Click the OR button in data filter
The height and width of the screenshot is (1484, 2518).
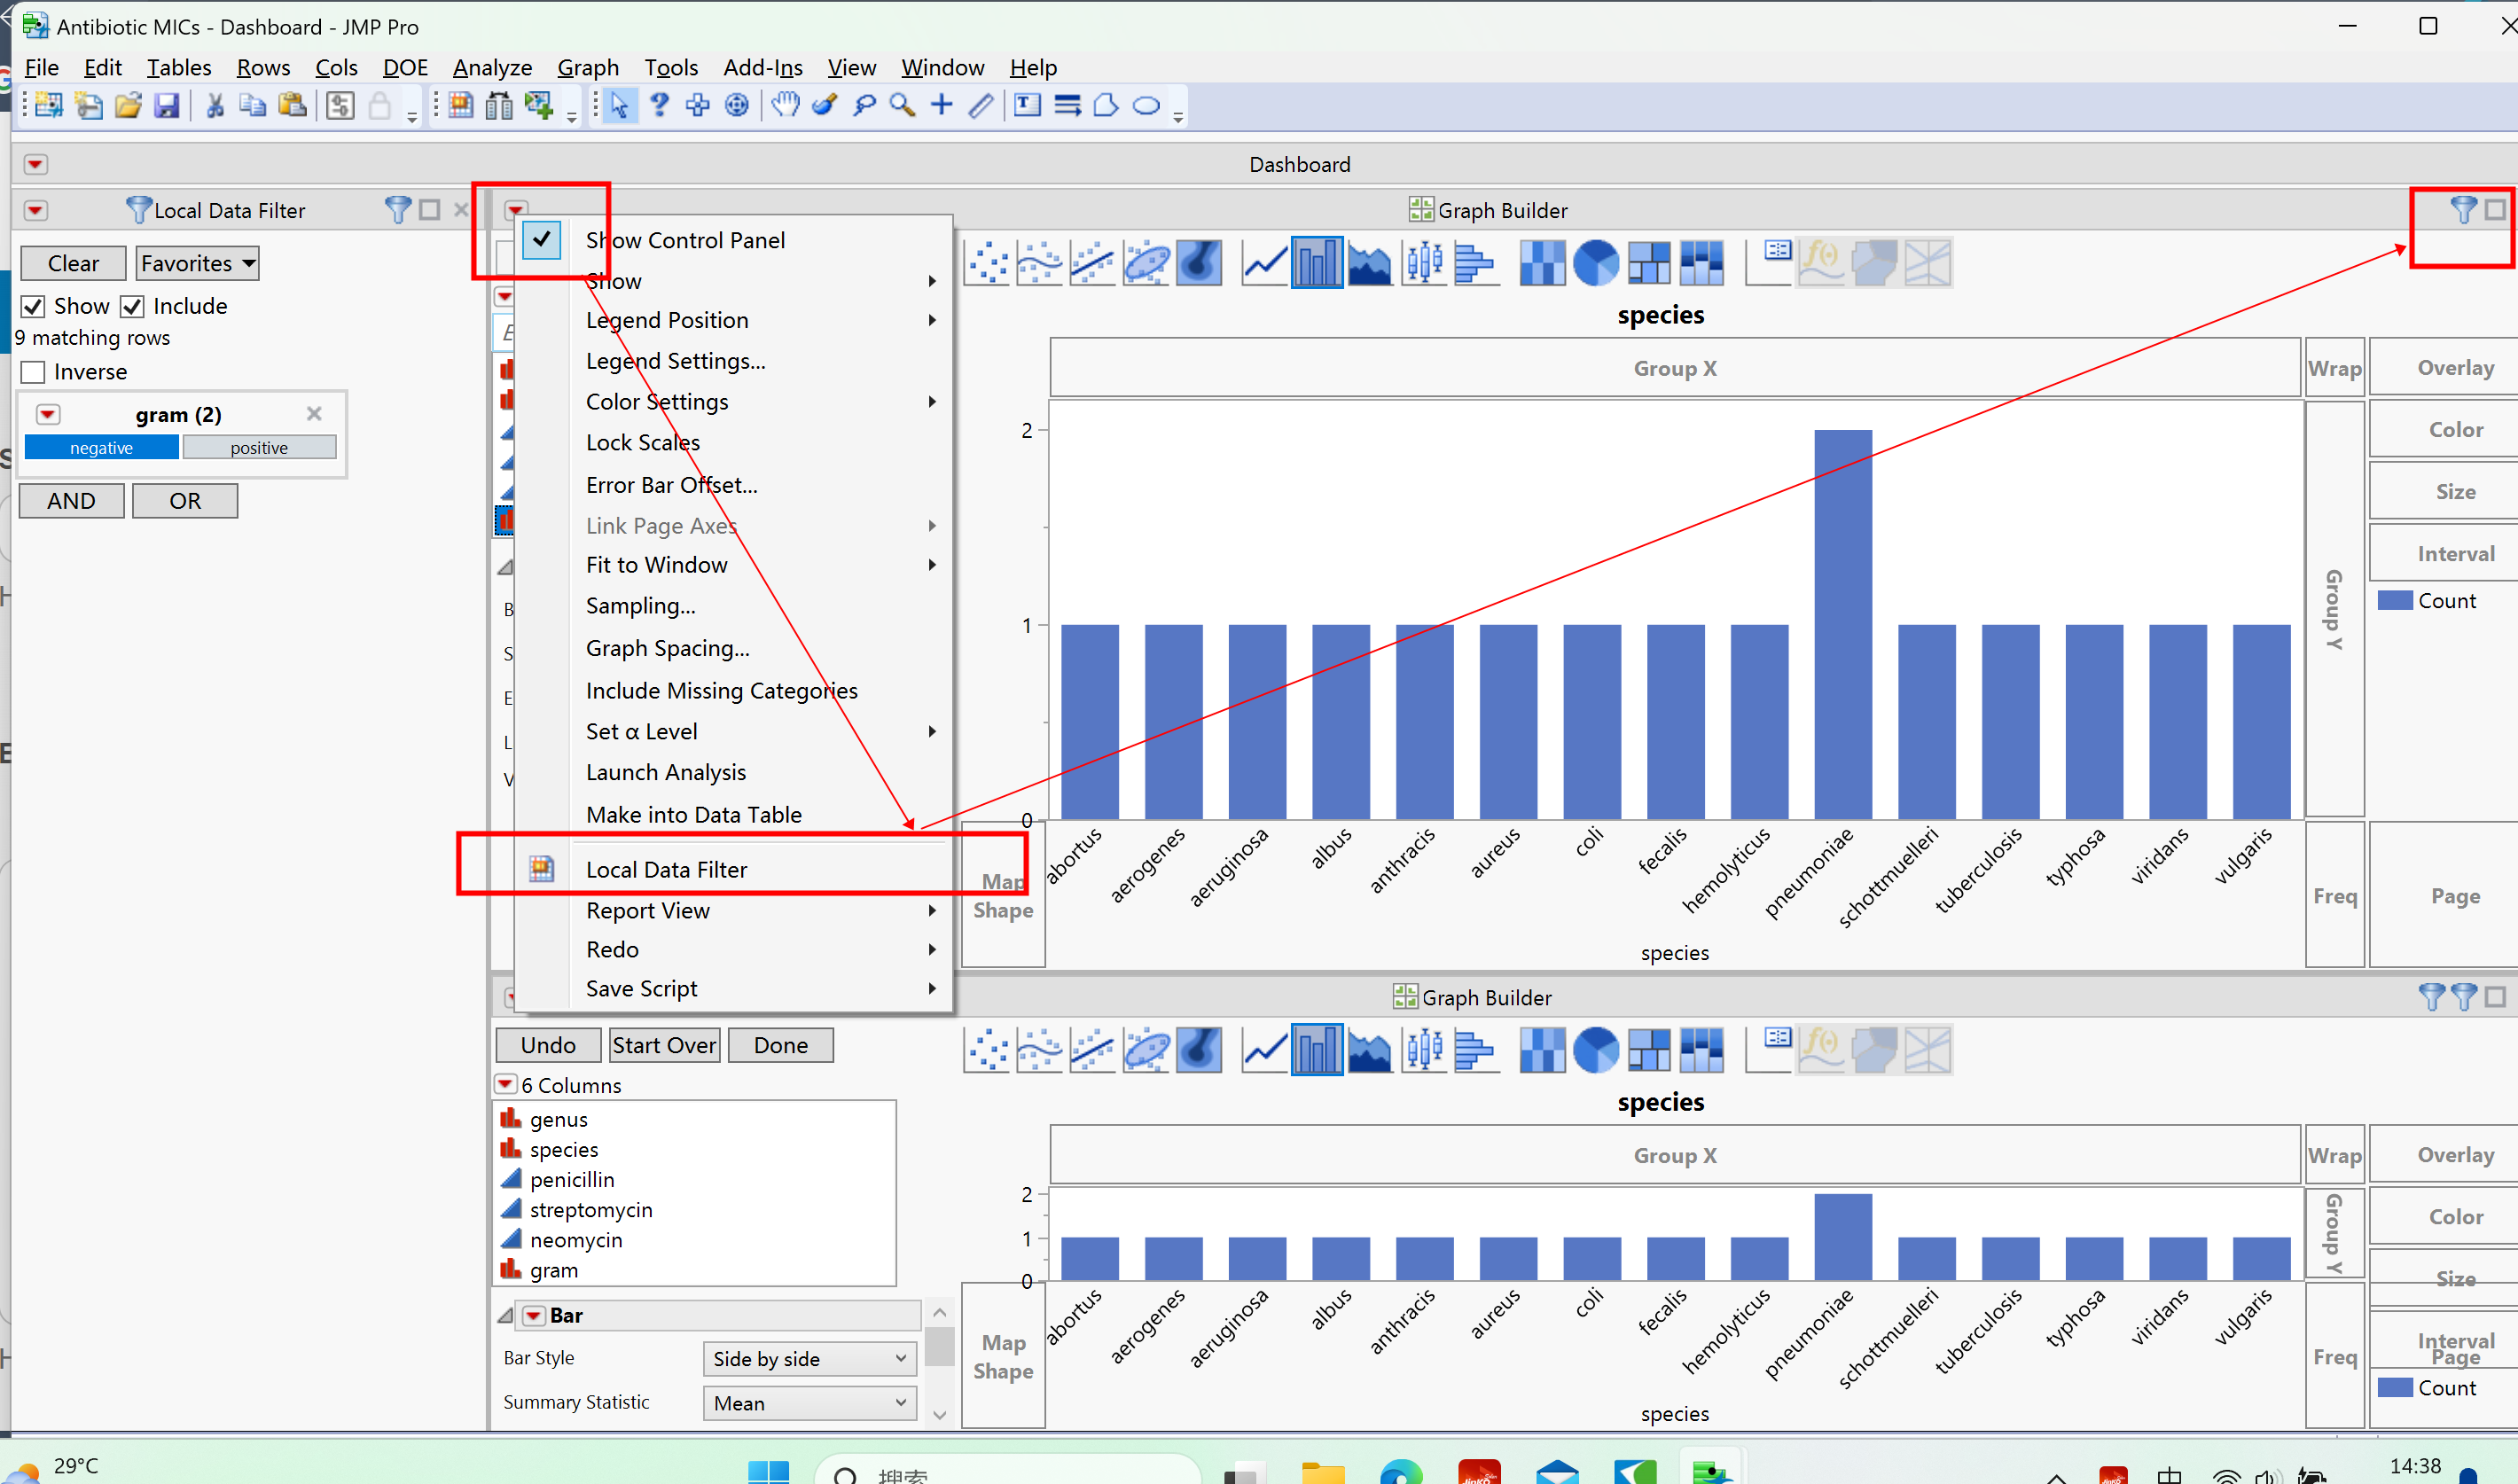coord(185,501)
